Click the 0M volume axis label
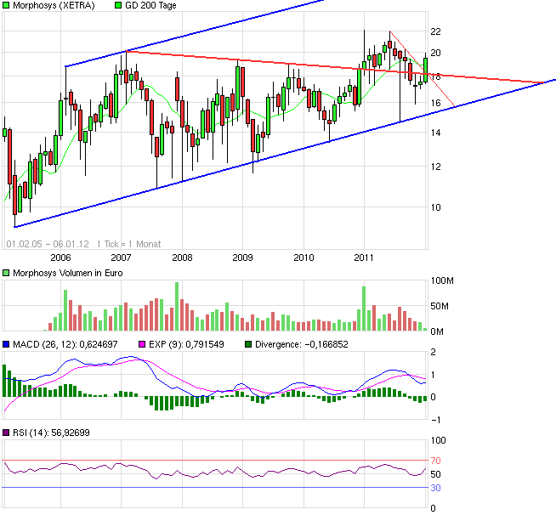556x515 pixels. pyautogui.click(x=437, y=331)
